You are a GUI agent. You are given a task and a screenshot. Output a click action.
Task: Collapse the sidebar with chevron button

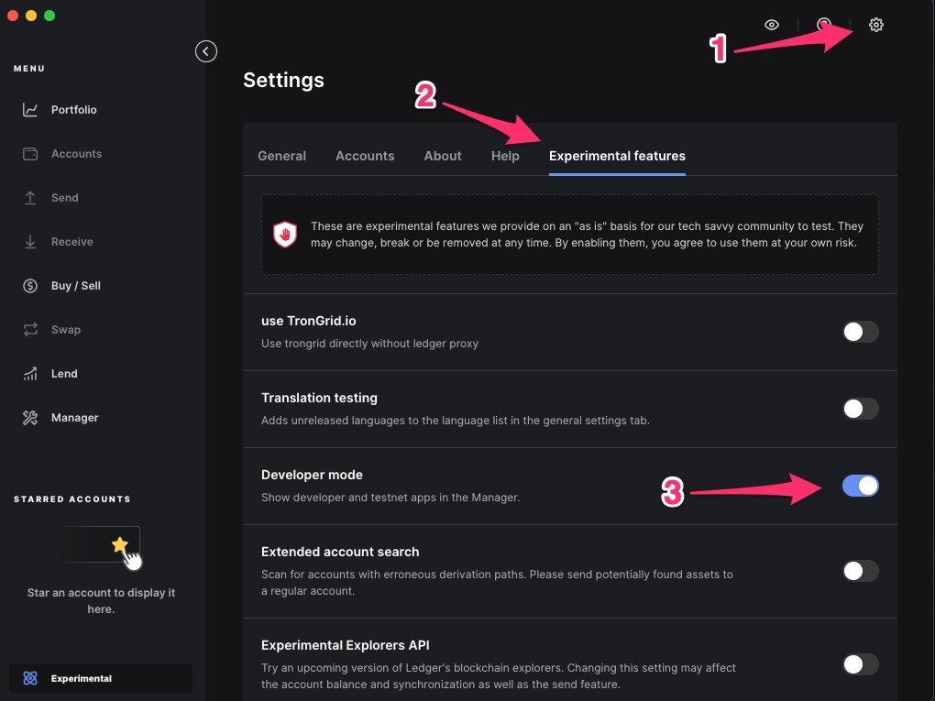[x=205, y=51]
